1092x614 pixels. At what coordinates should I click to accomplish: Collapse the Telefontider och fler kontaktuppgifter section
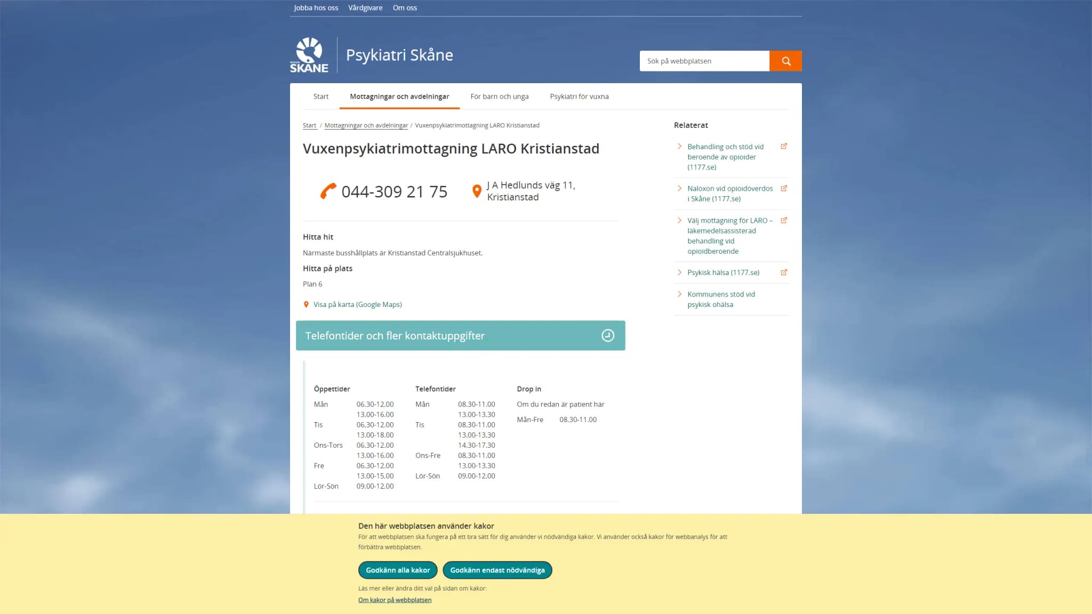(461, 335)
